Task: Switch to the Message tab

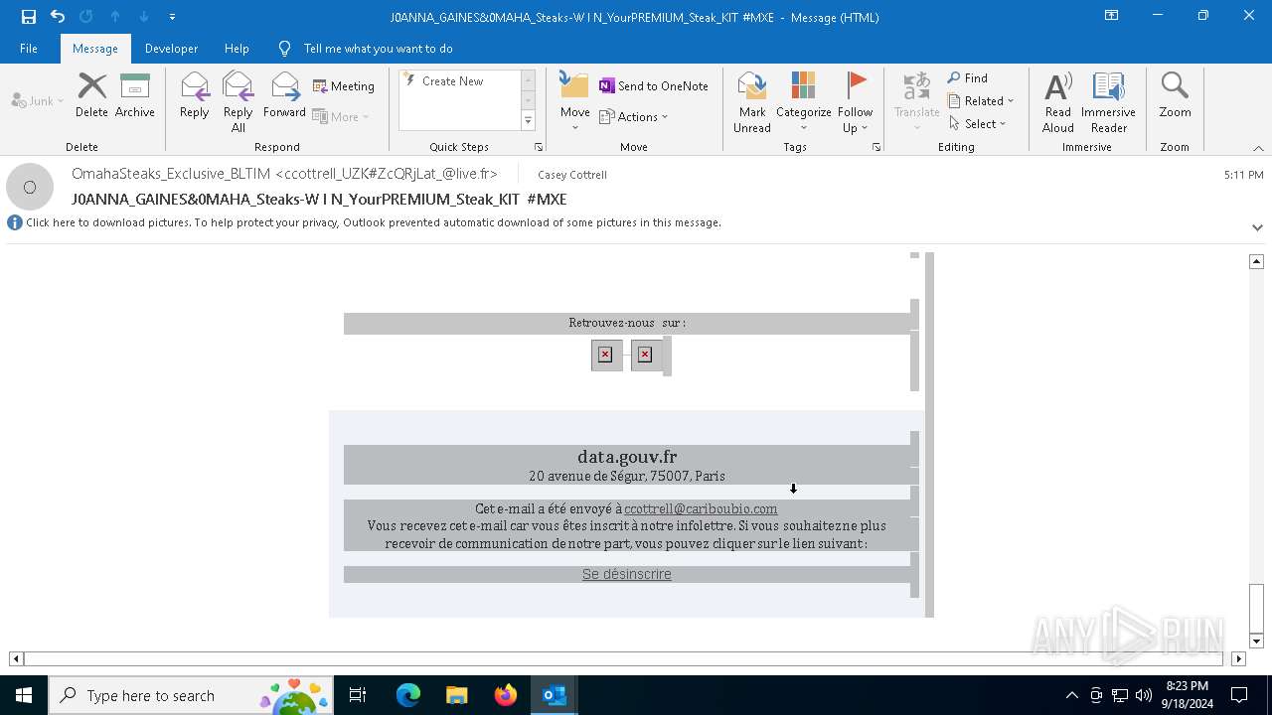Action: [x=95, y=49]
